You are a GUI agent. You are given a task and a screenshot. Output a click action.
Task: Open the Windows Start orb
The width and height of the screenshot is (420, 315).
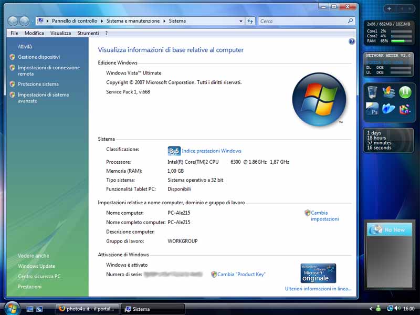pyautogui.click(x=12, y=308)
